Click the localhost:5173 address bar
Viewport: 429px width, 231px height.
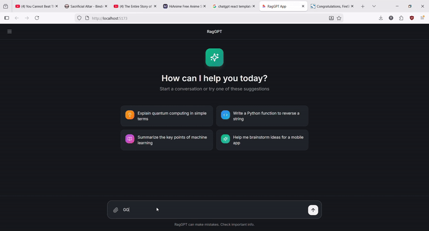pos(208,18)
